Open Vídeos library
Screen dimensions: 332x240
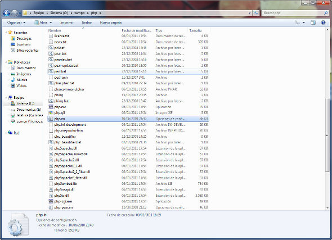pos(19,86)
